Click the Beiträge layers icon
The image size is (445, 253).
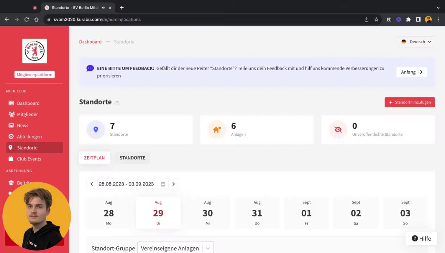click(11, 183)
